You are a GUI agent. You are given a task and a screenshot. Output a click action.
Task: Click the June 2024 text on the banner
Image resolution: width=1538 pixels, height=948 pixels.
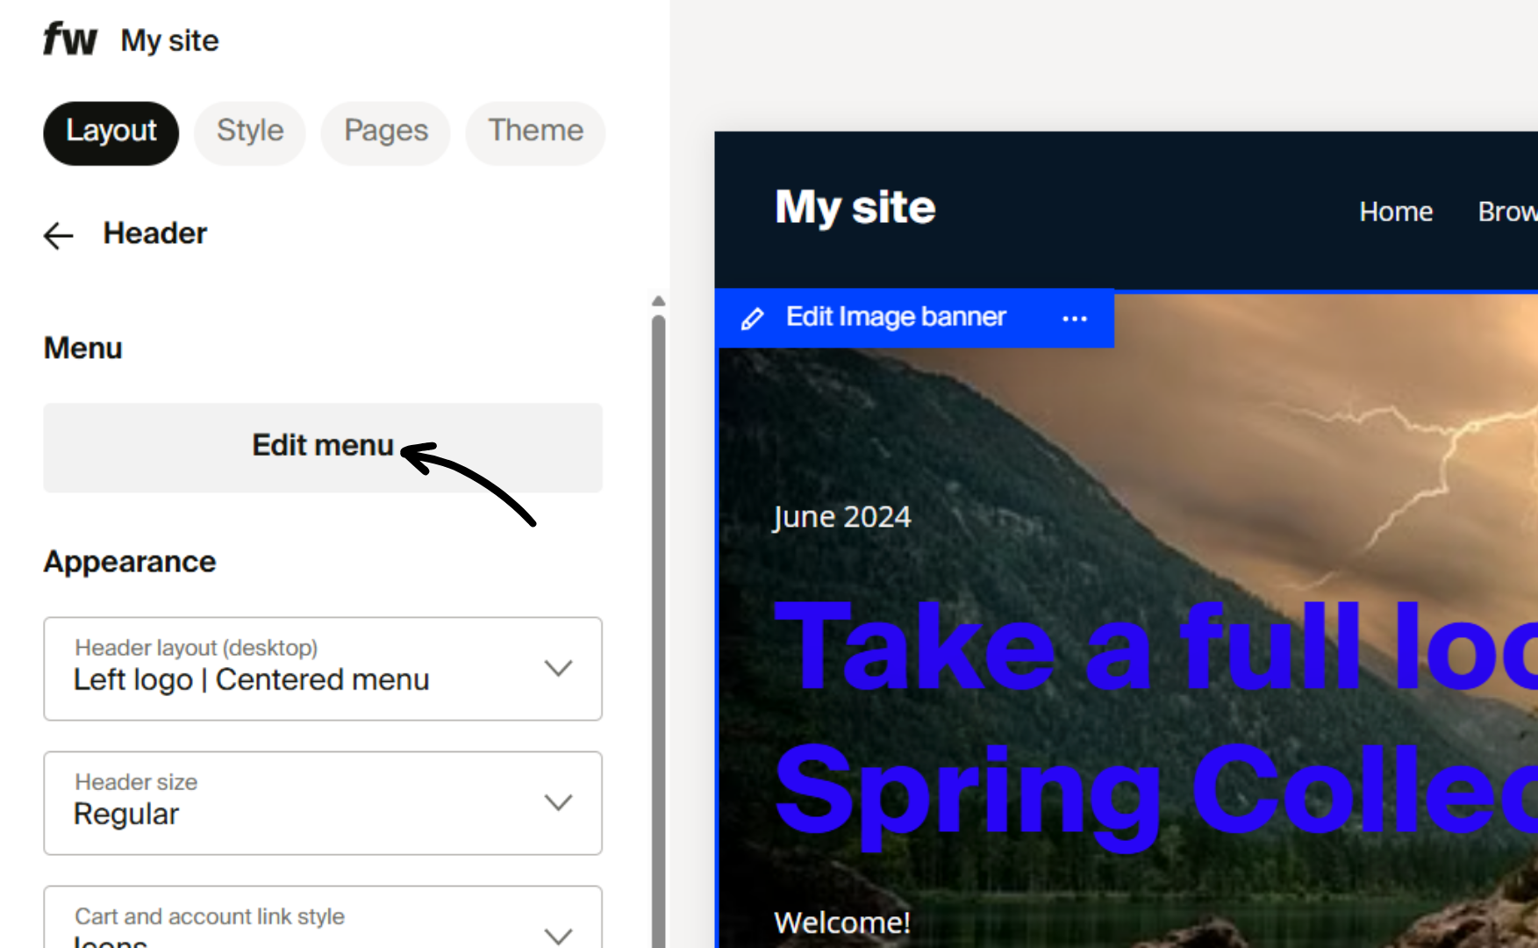[x=841, y=516]
